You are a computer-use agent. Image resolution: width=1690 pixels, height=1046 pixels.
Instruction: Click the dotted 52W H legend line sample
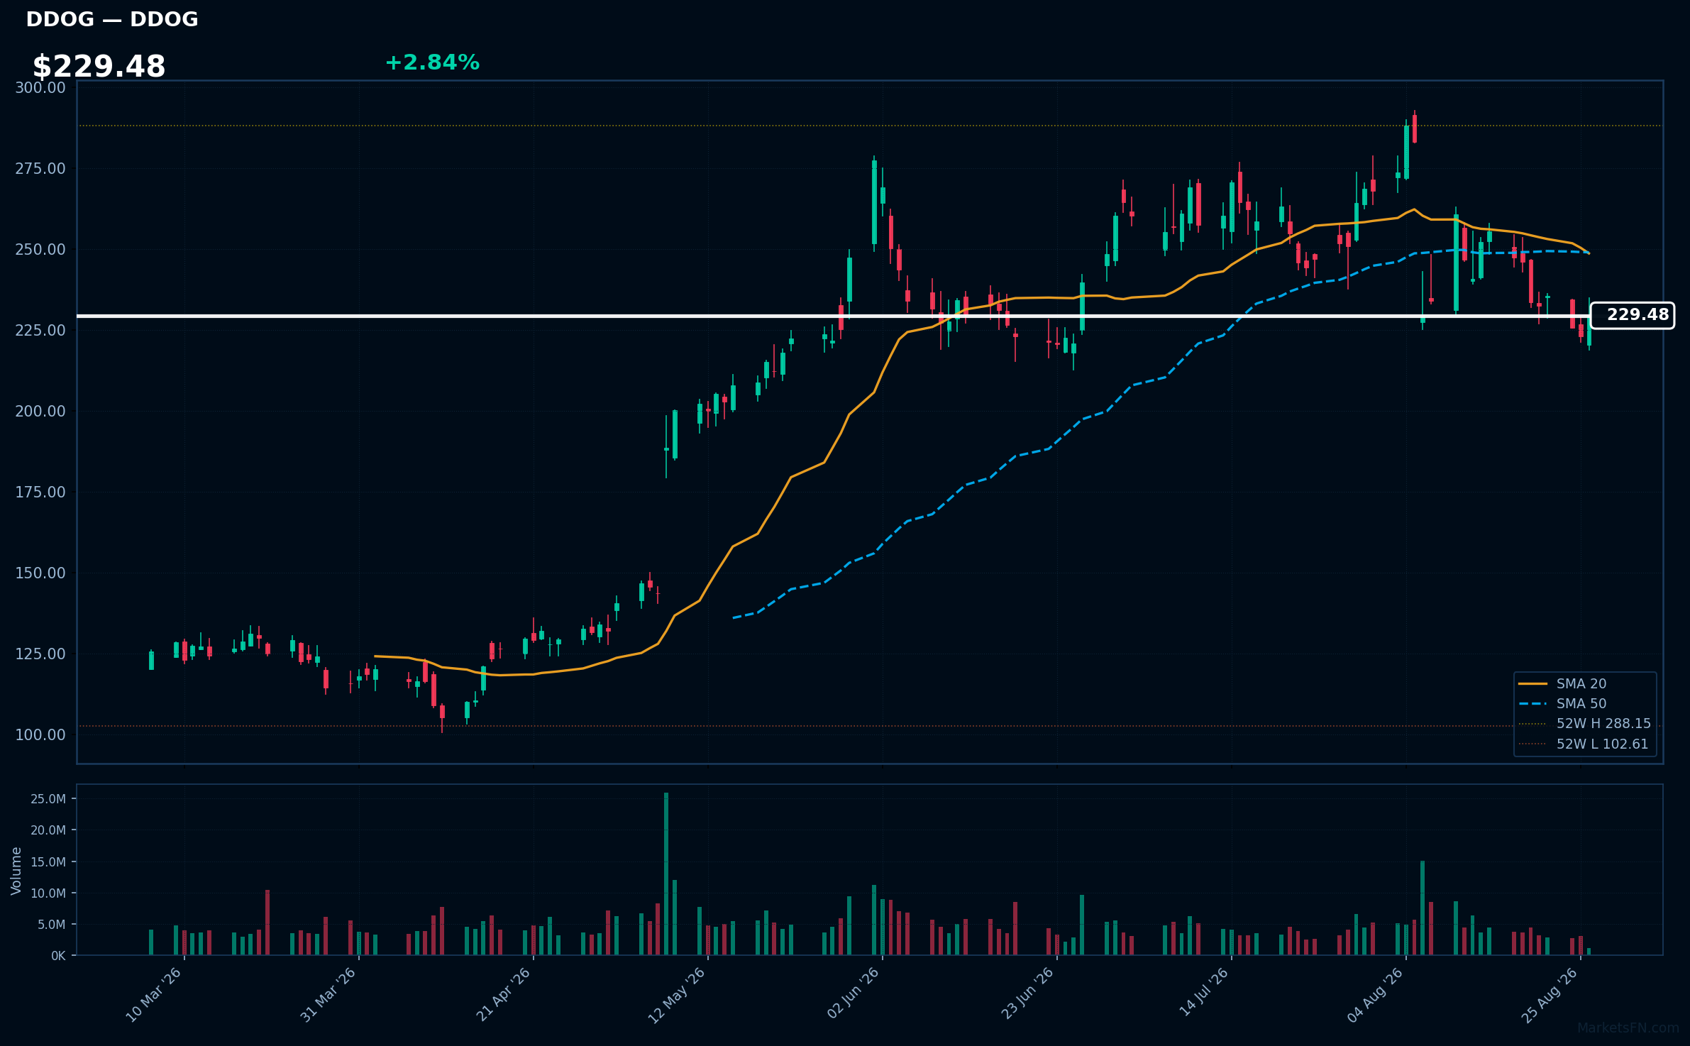1532,724
